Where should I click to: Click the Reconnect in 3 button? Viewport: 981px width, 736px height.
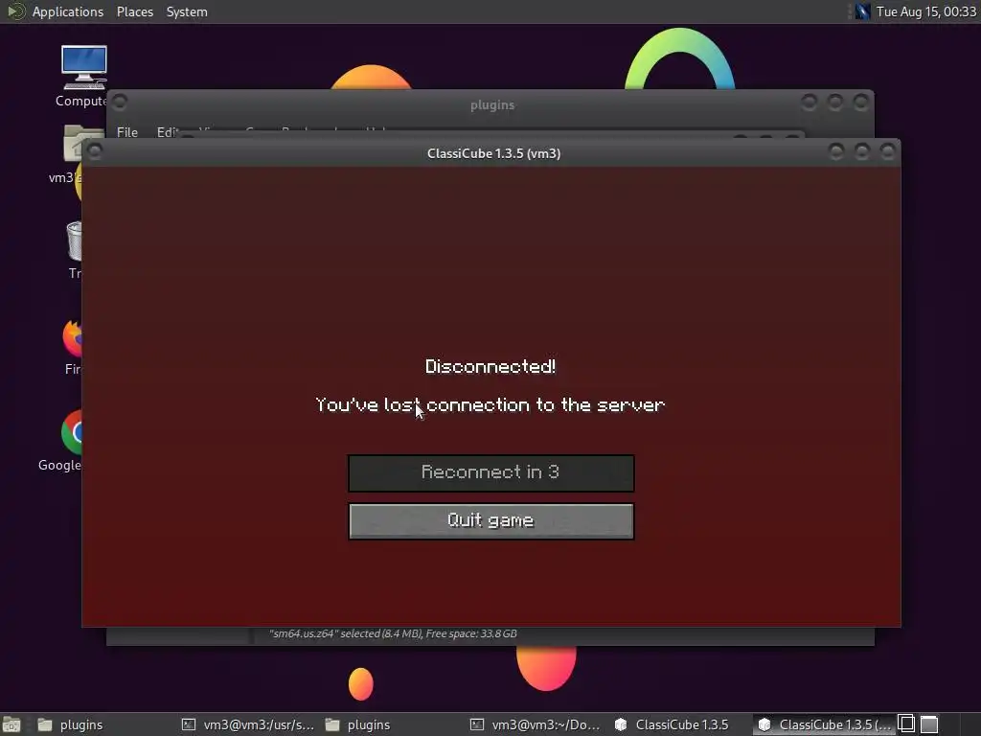[x=491, y=472]
